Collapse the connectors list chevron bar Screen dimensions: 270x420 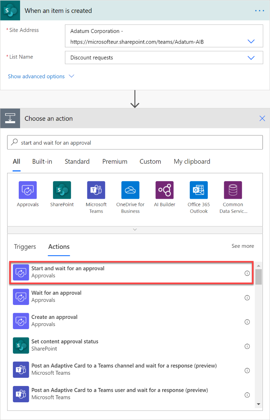pyautogui.click(x=135, y=230)
